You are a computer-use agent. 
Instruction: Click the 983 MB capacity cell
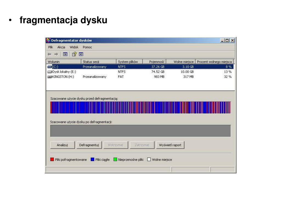(159, 77)
